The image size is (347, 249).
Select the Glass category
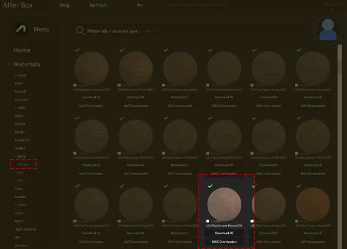point(19,213)
